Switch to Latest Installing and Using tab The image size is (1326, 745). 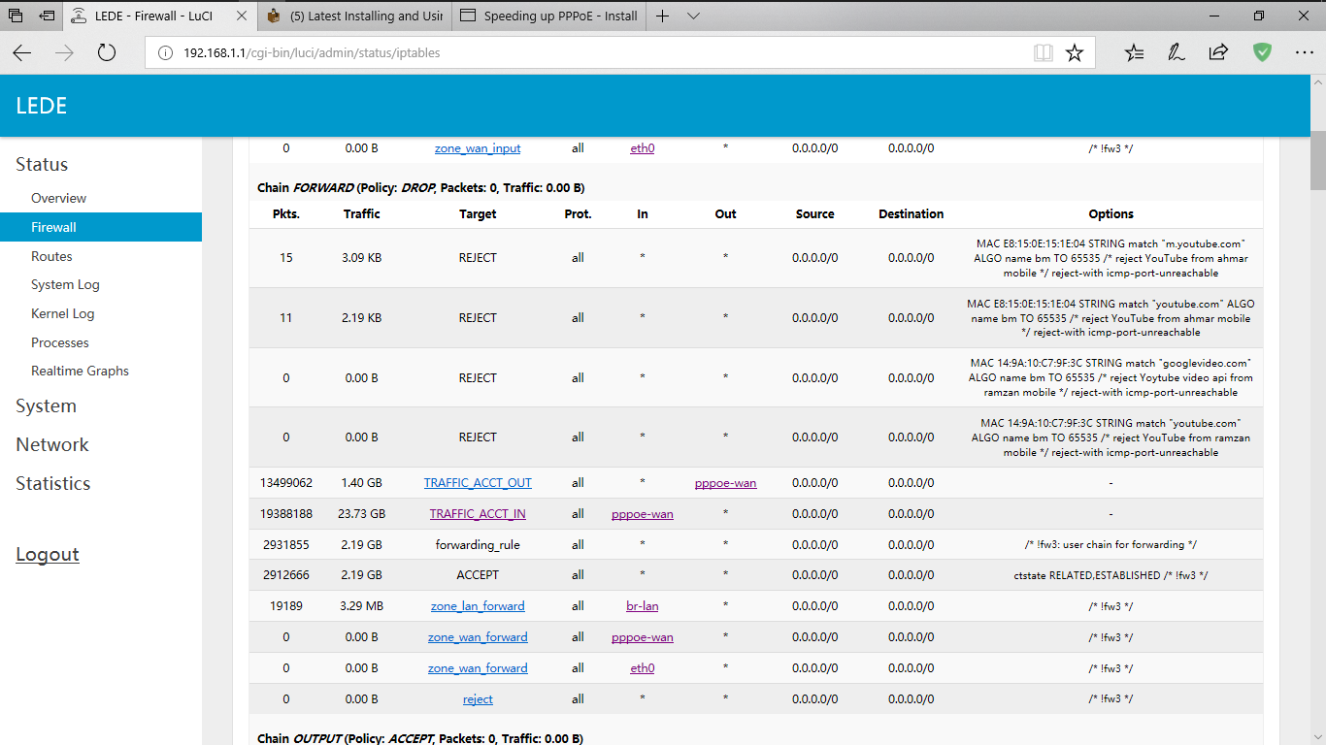click(x=355, y=16)
